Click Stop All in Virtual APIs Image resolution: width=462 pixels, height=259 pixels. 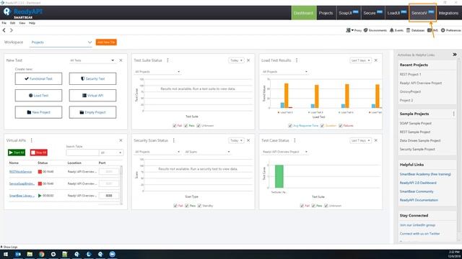click(38, 153)
